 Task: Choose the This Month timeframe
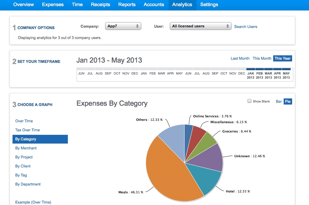(x=262, y=58)
